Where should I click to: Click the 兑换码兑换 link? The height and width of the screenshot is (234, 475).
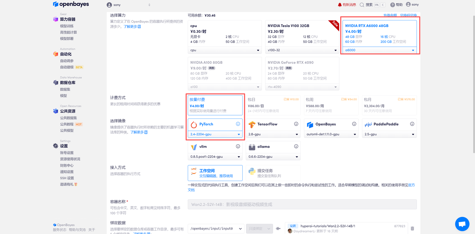point(408,15)
